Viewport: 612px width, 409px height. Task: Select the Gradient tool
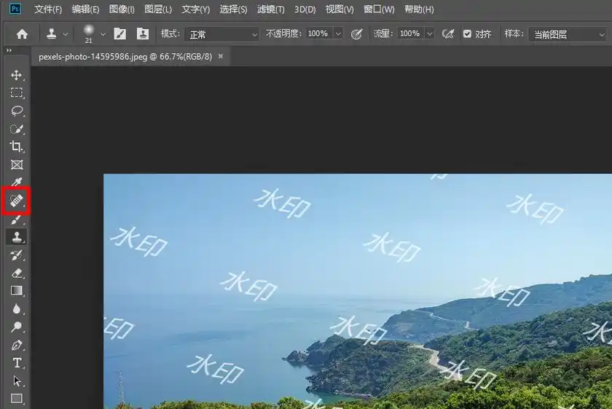[16, 291]
